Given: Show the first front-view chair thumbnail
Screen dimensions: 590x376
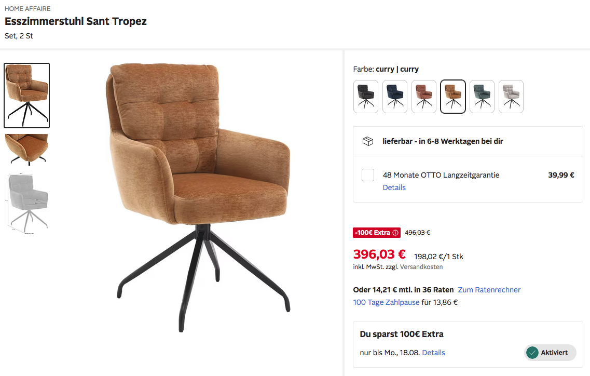Looking at the screenshot, I should (x=26, y=96).
